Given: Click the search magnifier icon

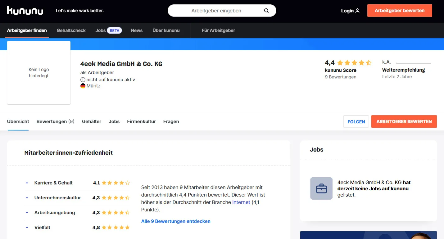Looking at the screenshot, I should coord(266,11).
